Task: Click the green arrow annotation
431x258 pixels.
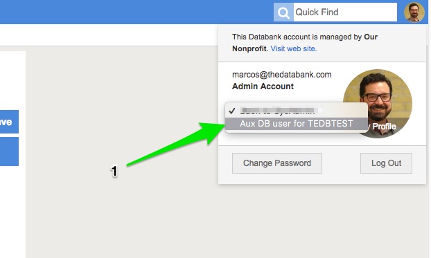Action: 176,144
